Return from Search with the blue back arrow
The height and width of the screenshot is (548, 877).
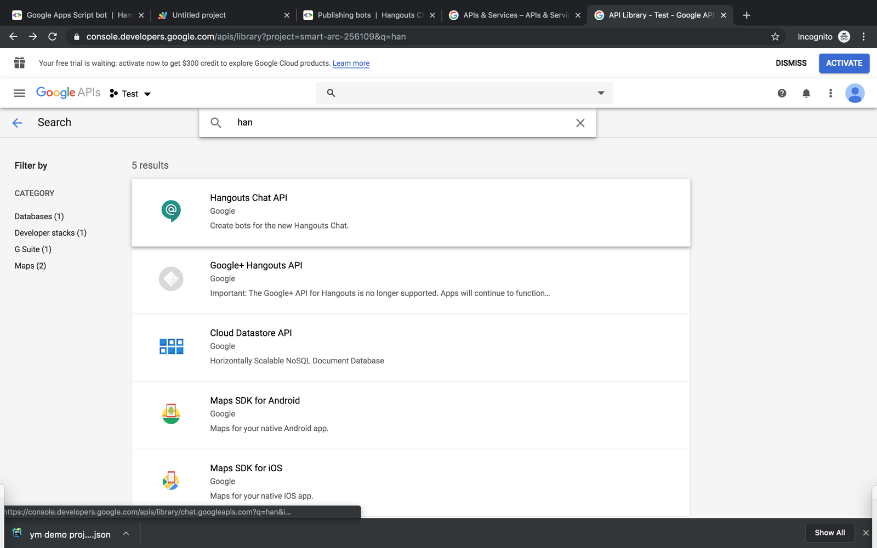tap(18, 123)
